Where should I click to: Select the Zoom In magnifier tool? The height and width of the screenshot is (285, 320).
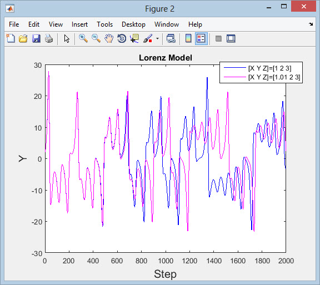pyautogui.click(x=83, y=38)
